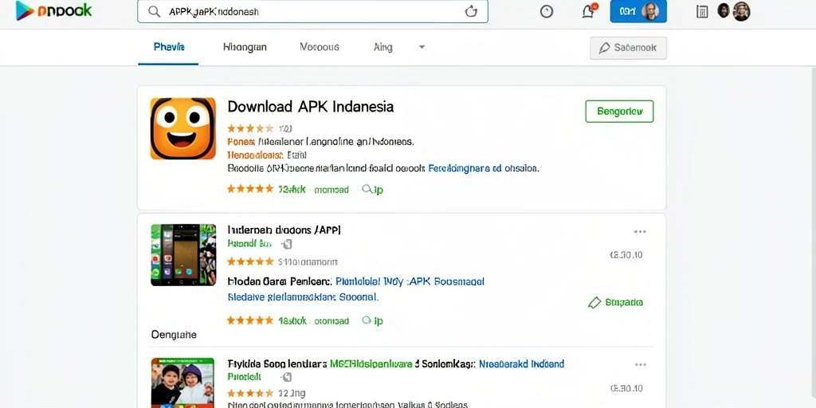Click the Sledaive gIellanoacklane Sooenal link
The width and height of the screenshot is (816, 408).
pos(303,298)
